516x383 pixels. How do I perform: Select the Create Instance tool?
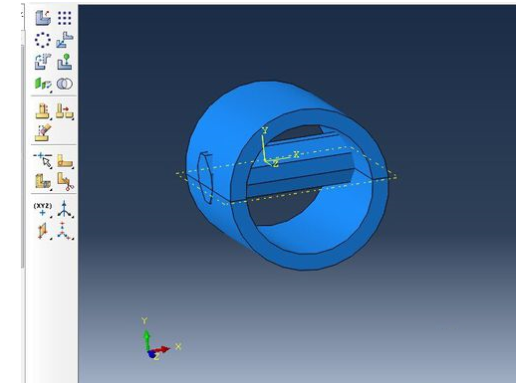(x=43, y=18)
